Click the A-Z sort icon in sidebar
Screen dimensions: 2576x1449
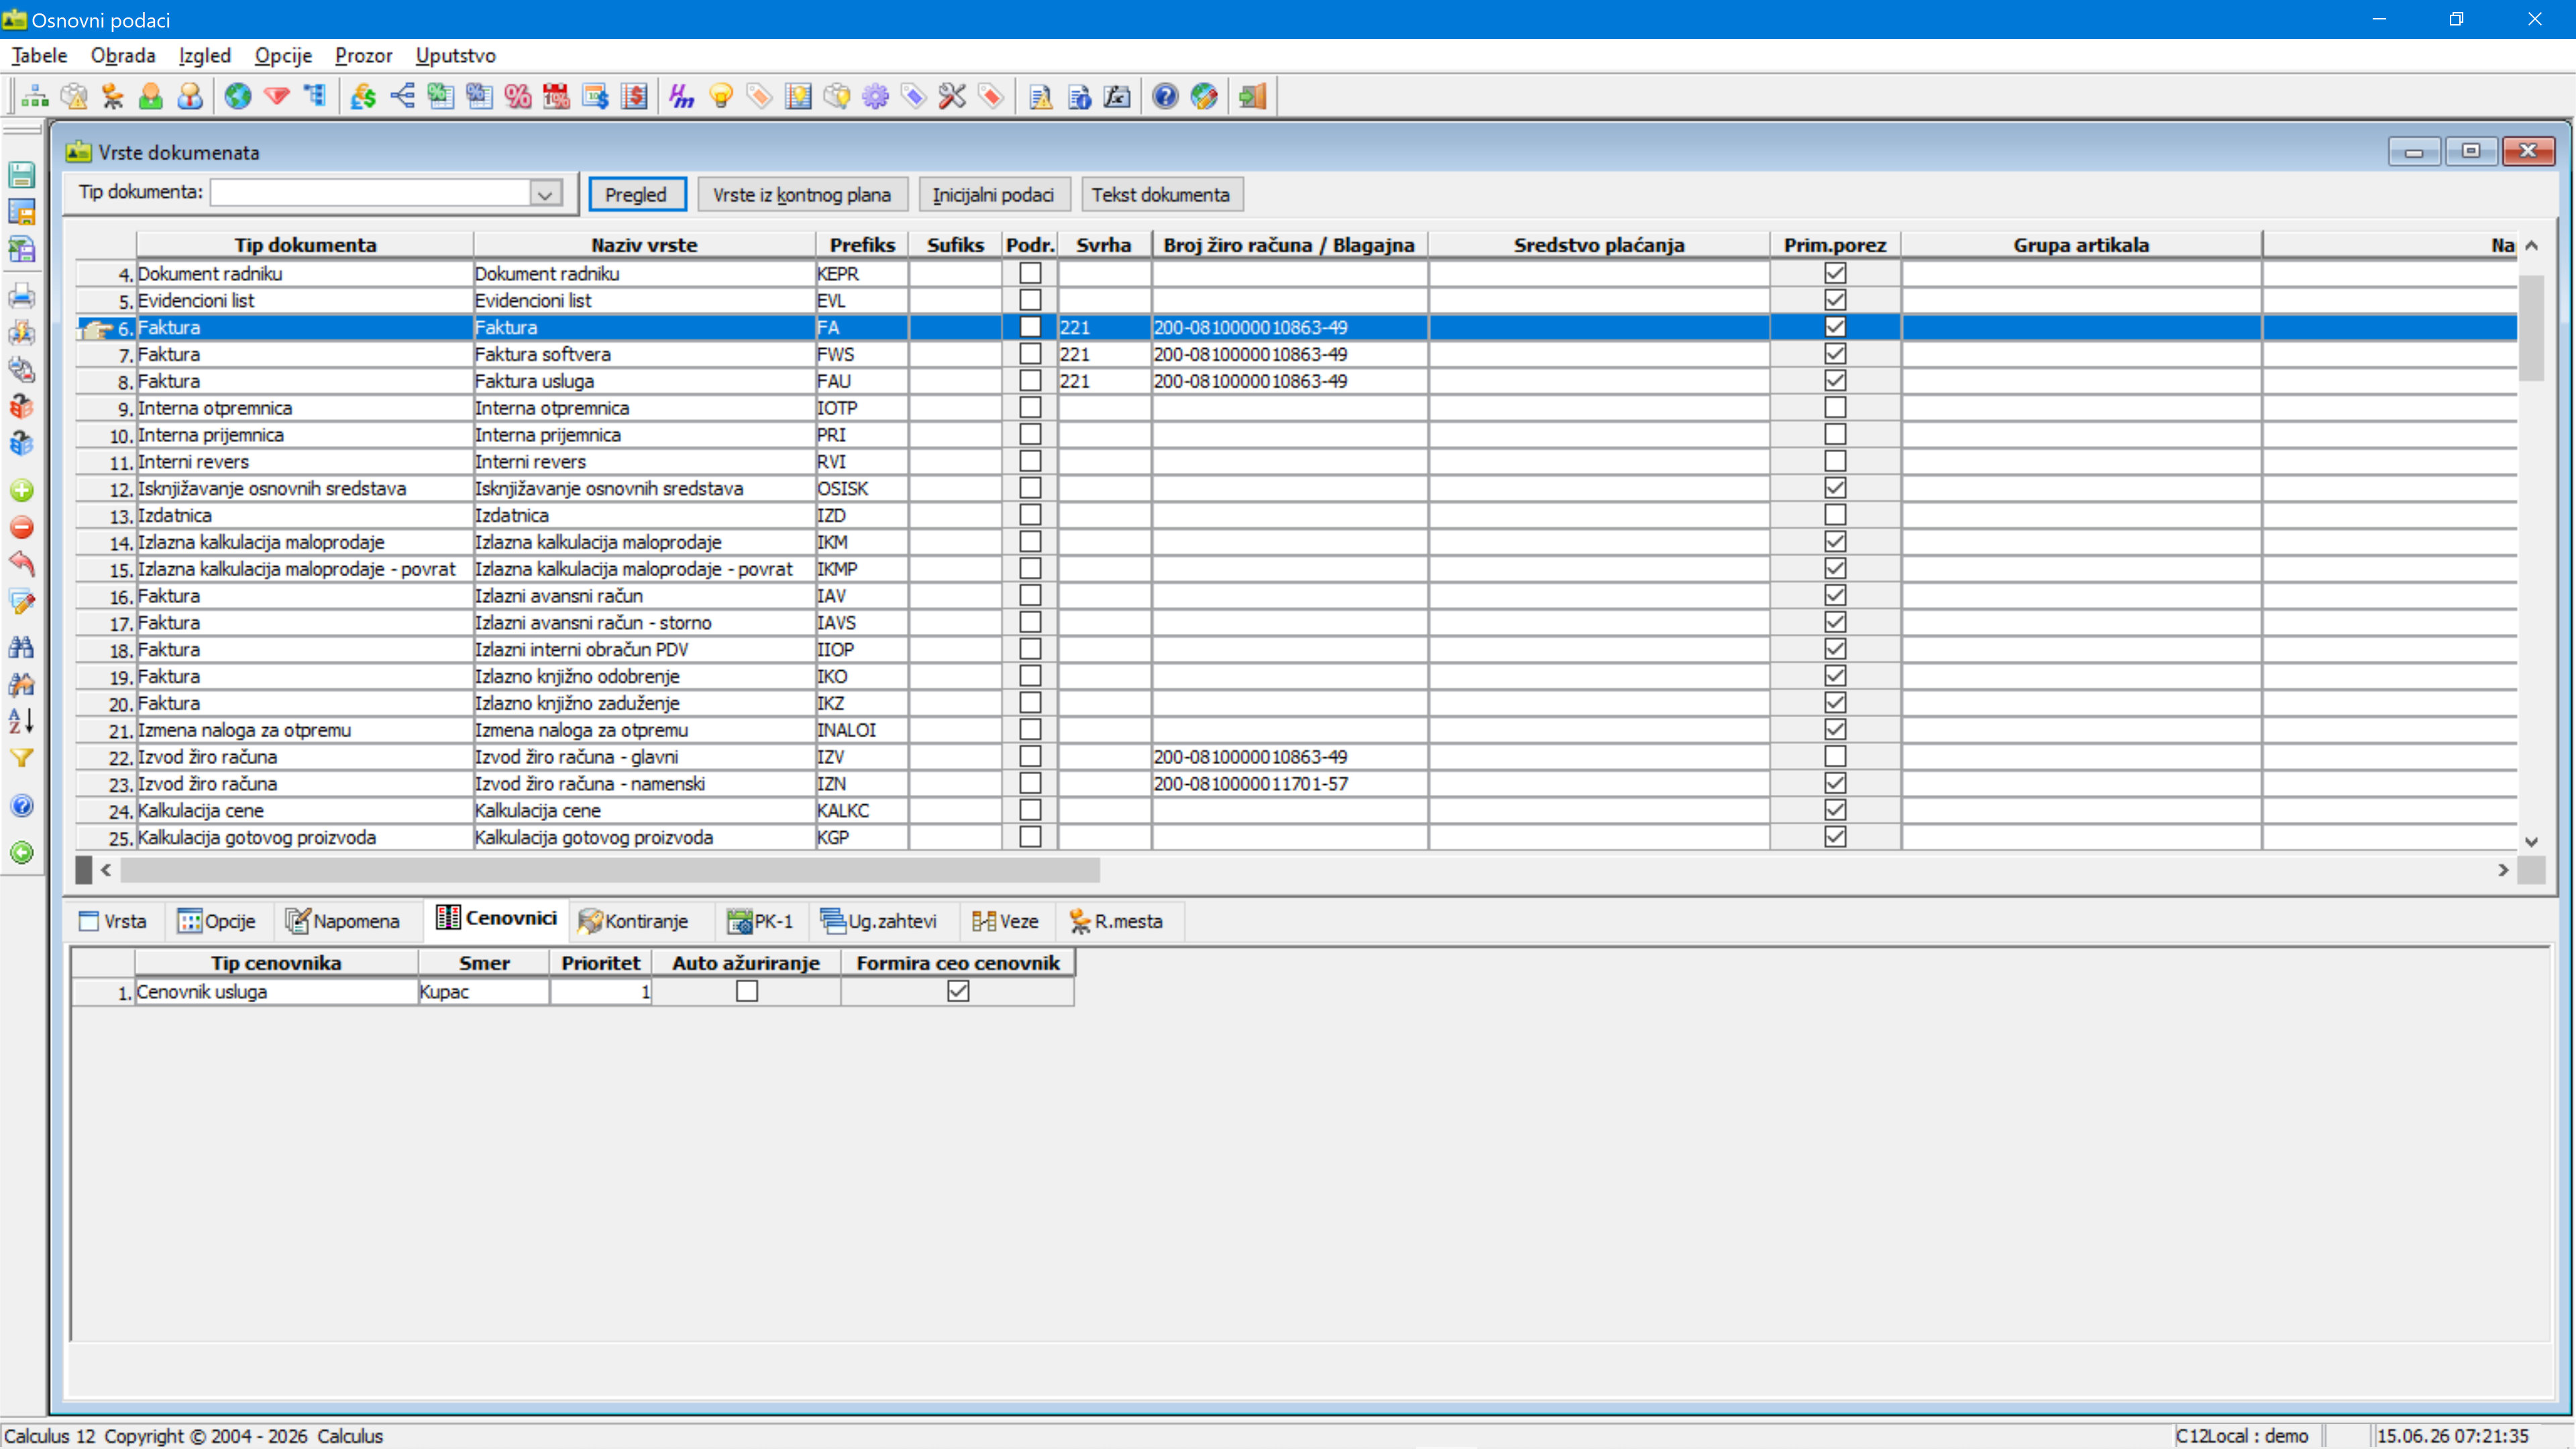(22, 720)
